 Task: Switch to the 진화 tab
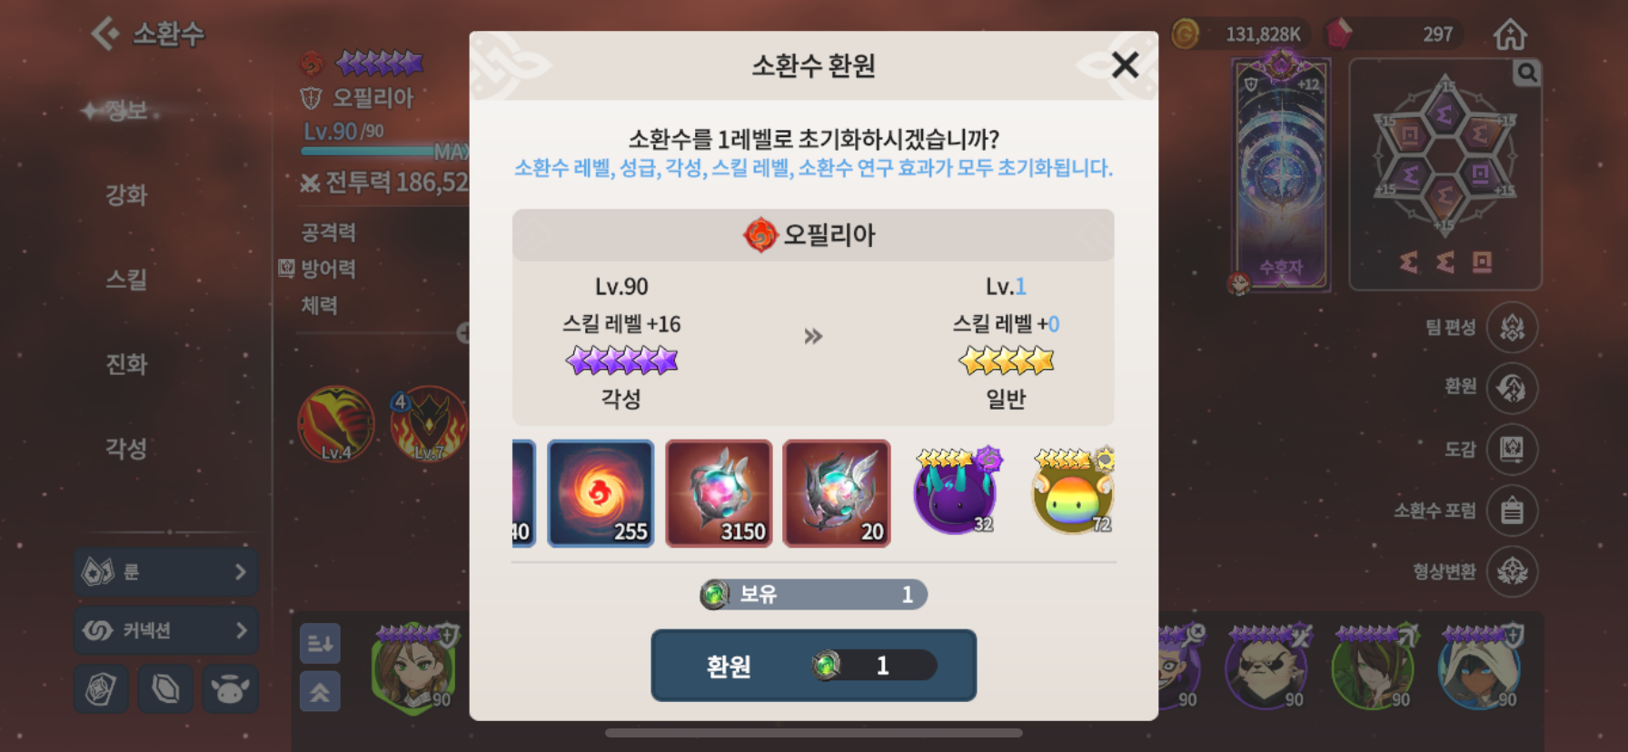126,364
